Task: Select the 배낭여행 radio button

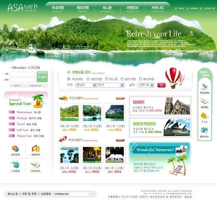Action: point(140,79)
